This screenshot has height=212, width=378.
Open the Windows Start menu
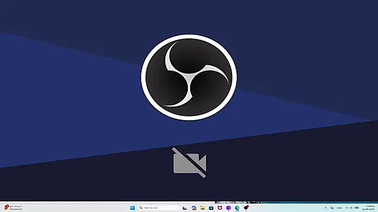point(132,208)
